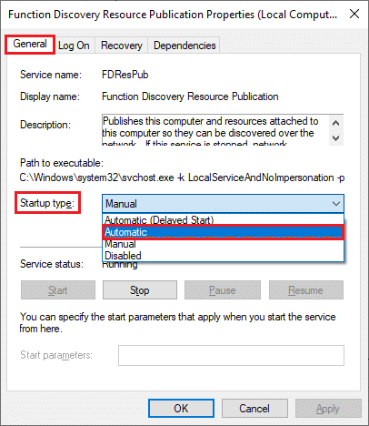Click the Start service button

pyautogui.click(x=58, y=290)
